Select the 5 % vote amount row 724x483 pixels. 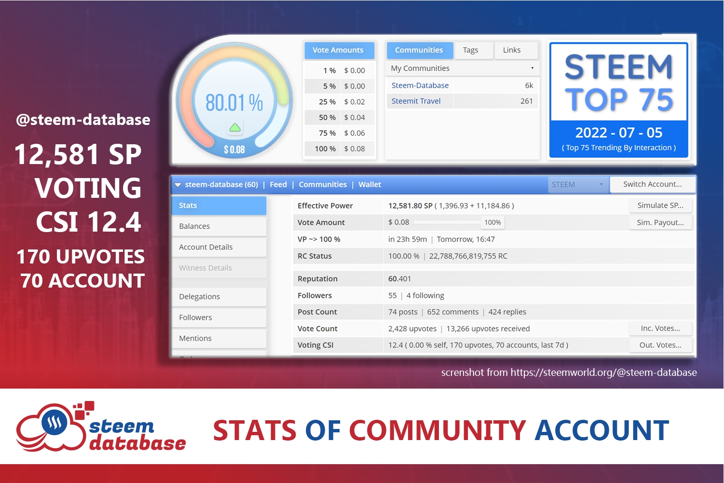coord(340,86)
